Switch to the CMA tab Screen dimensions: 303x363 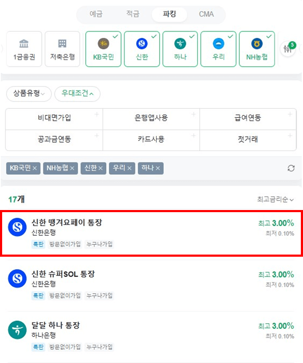(206, 14)
